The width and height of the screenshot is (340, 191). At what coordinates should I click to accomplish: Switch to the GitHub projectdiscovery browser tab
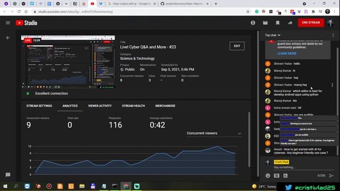(184, 4)
